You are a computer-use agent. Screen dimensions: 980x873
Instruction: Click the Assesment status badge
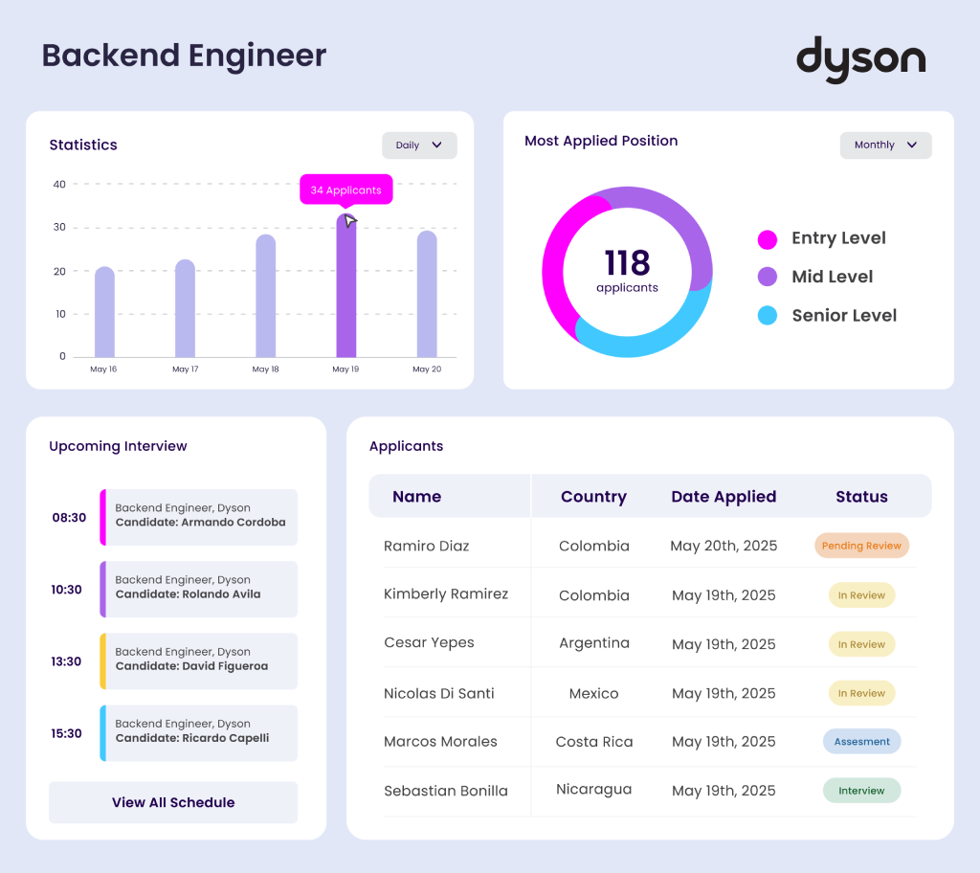point(861,742)
